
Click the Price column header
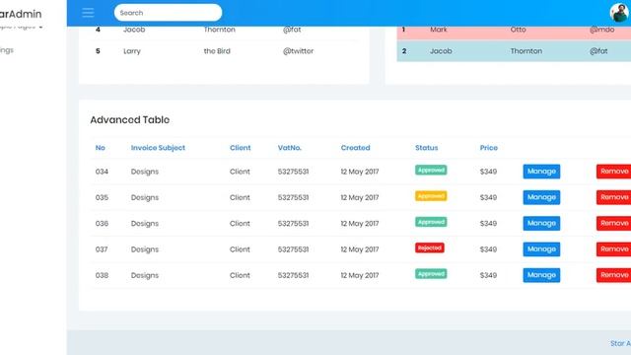pos(489,148)
